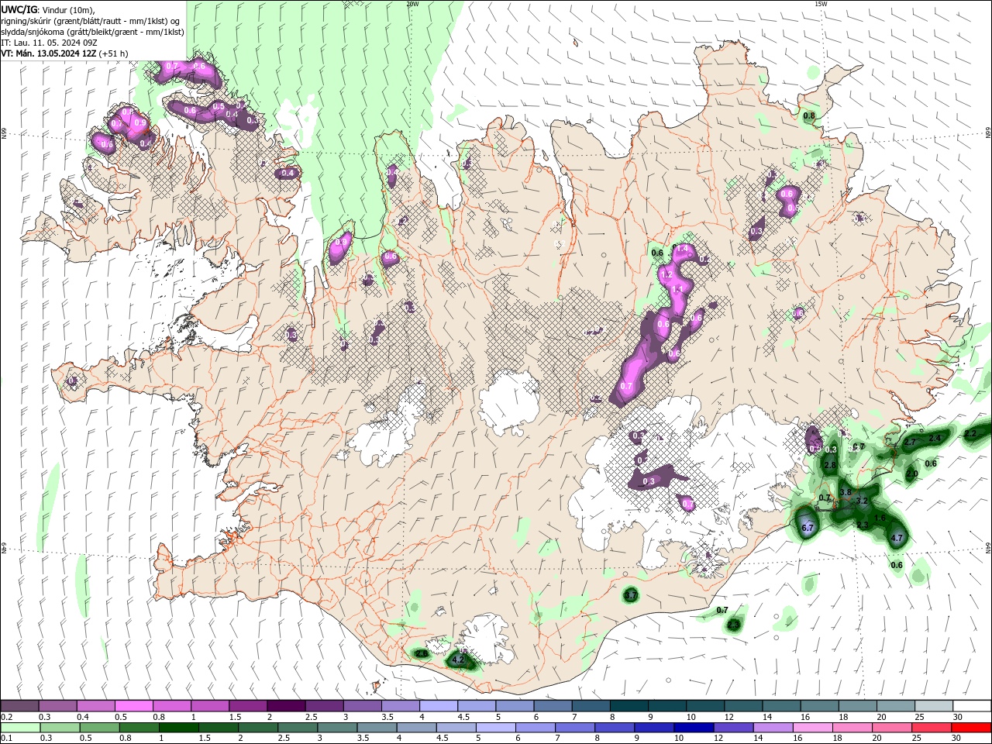Click the palest green 0.1 swatch in lower legend bar
Viewport: 992px width, 744px height.
[x=20, y=728]
